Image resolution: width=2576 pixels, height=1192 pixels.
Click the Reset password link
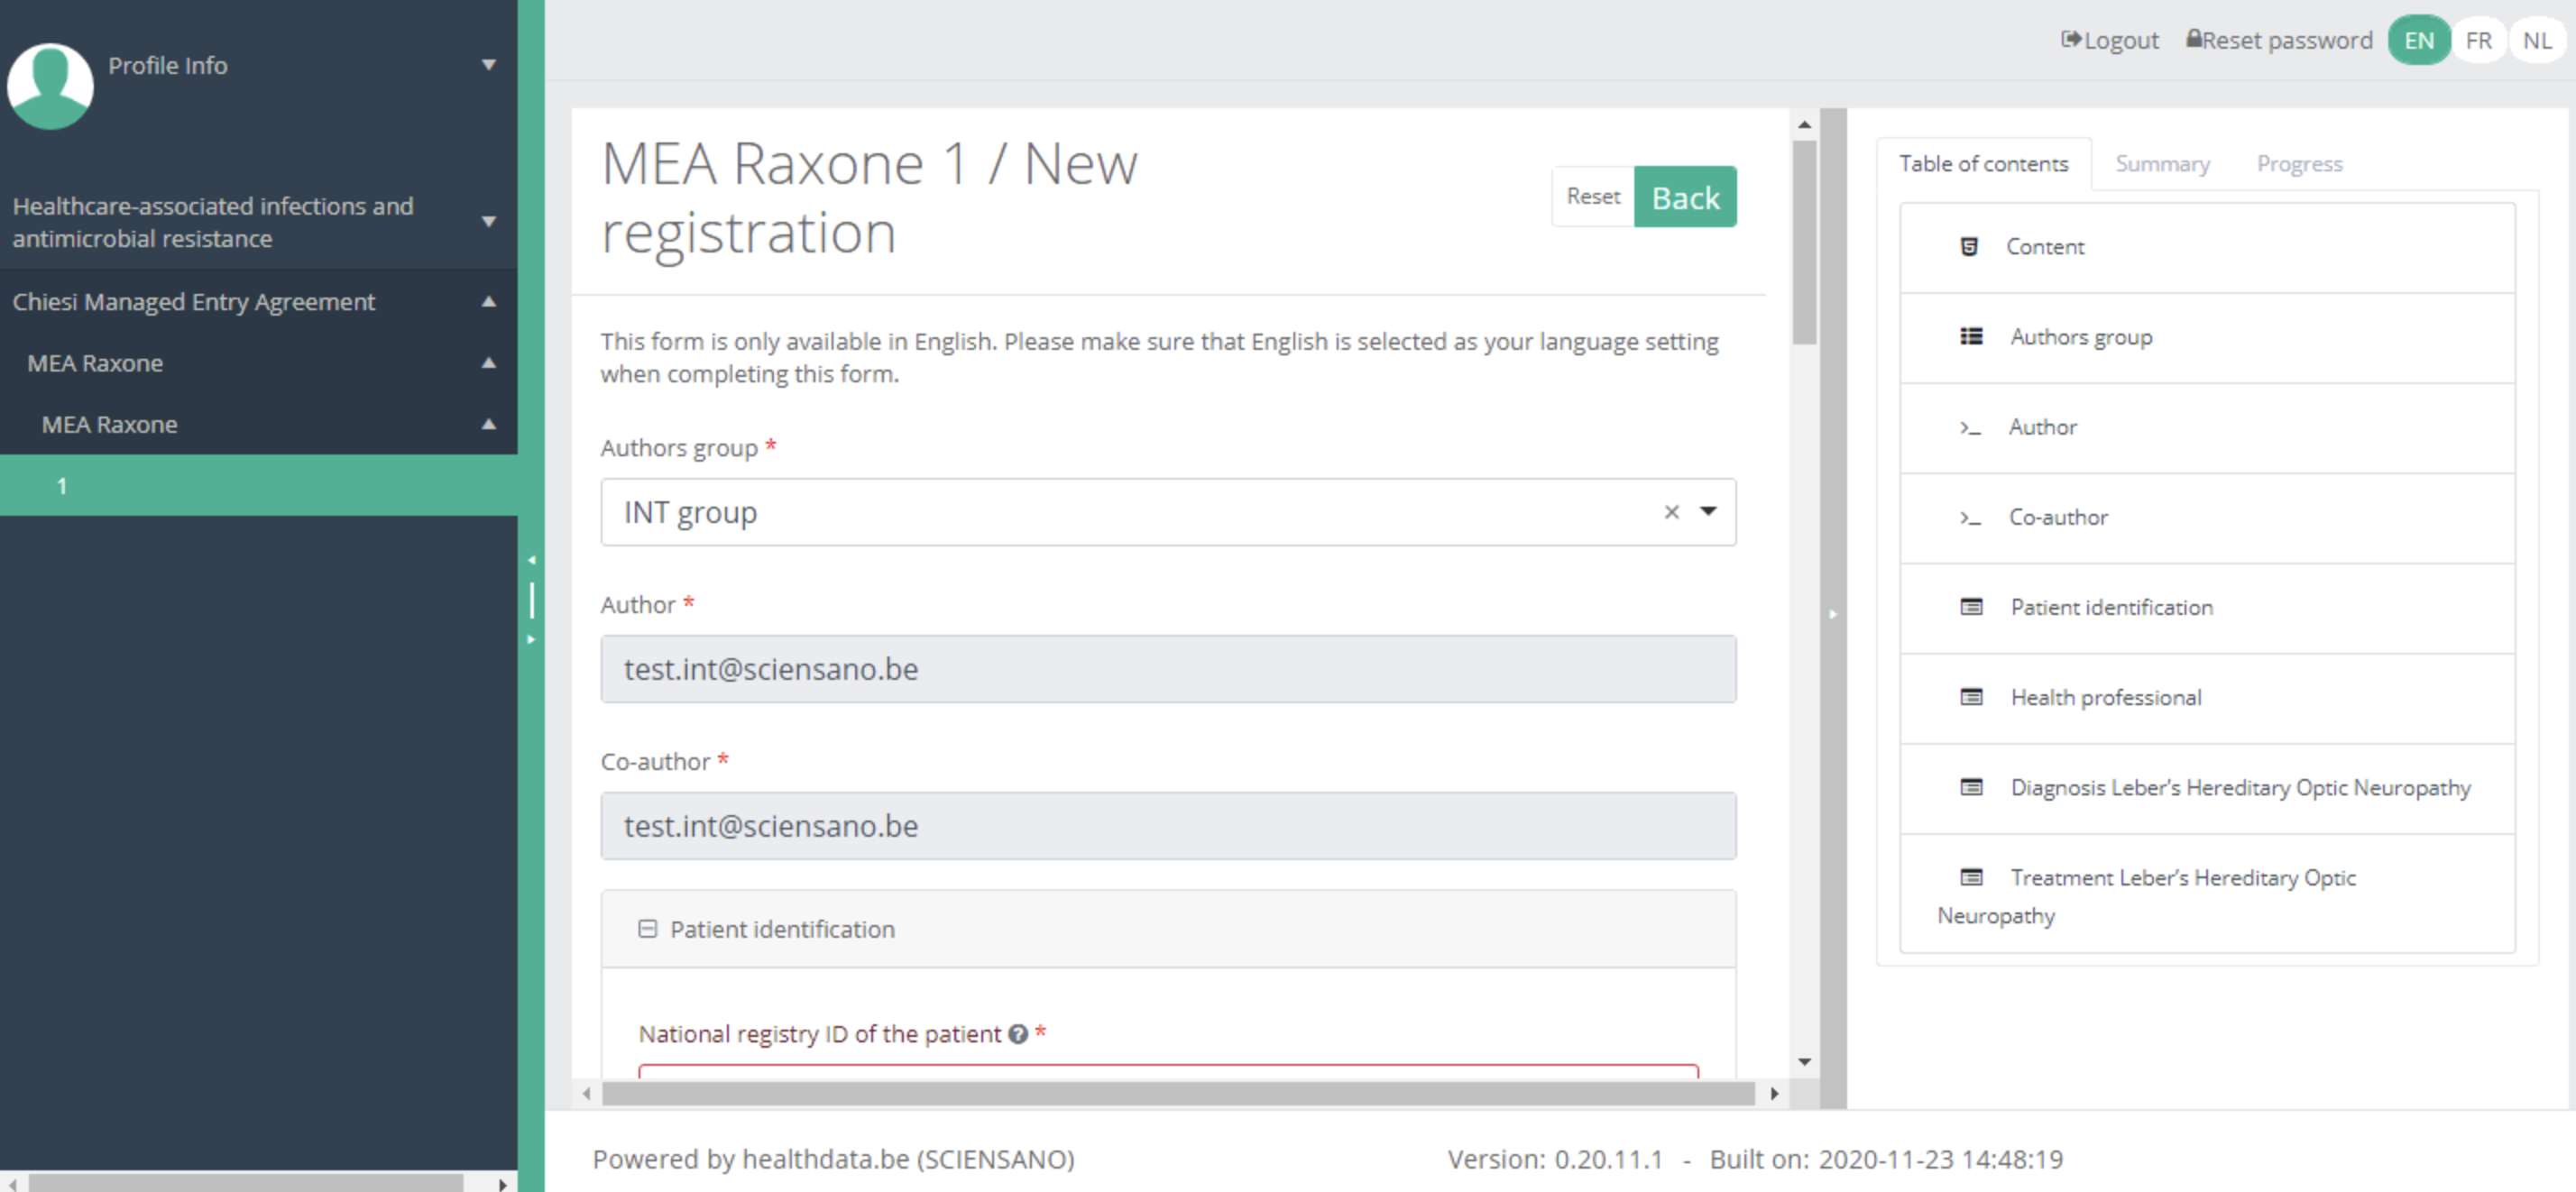point(2279,40)
